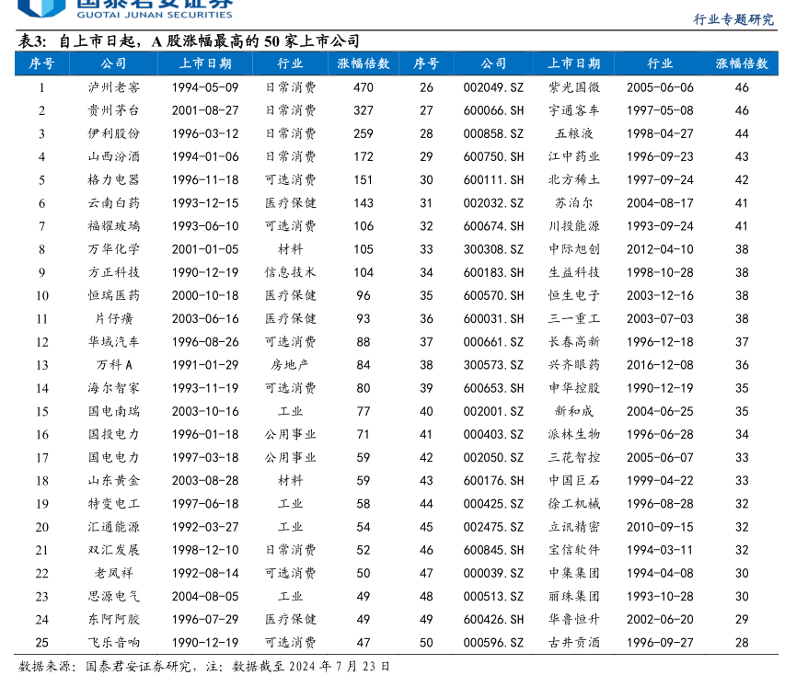The height and width of the screenshot is (698, 785).
Task: Click the value 259 in 伊利股份 row
Action: pos(364,133)
